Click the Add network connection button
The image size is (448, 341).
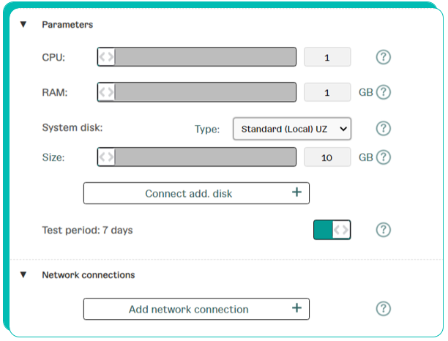point(196,309)
